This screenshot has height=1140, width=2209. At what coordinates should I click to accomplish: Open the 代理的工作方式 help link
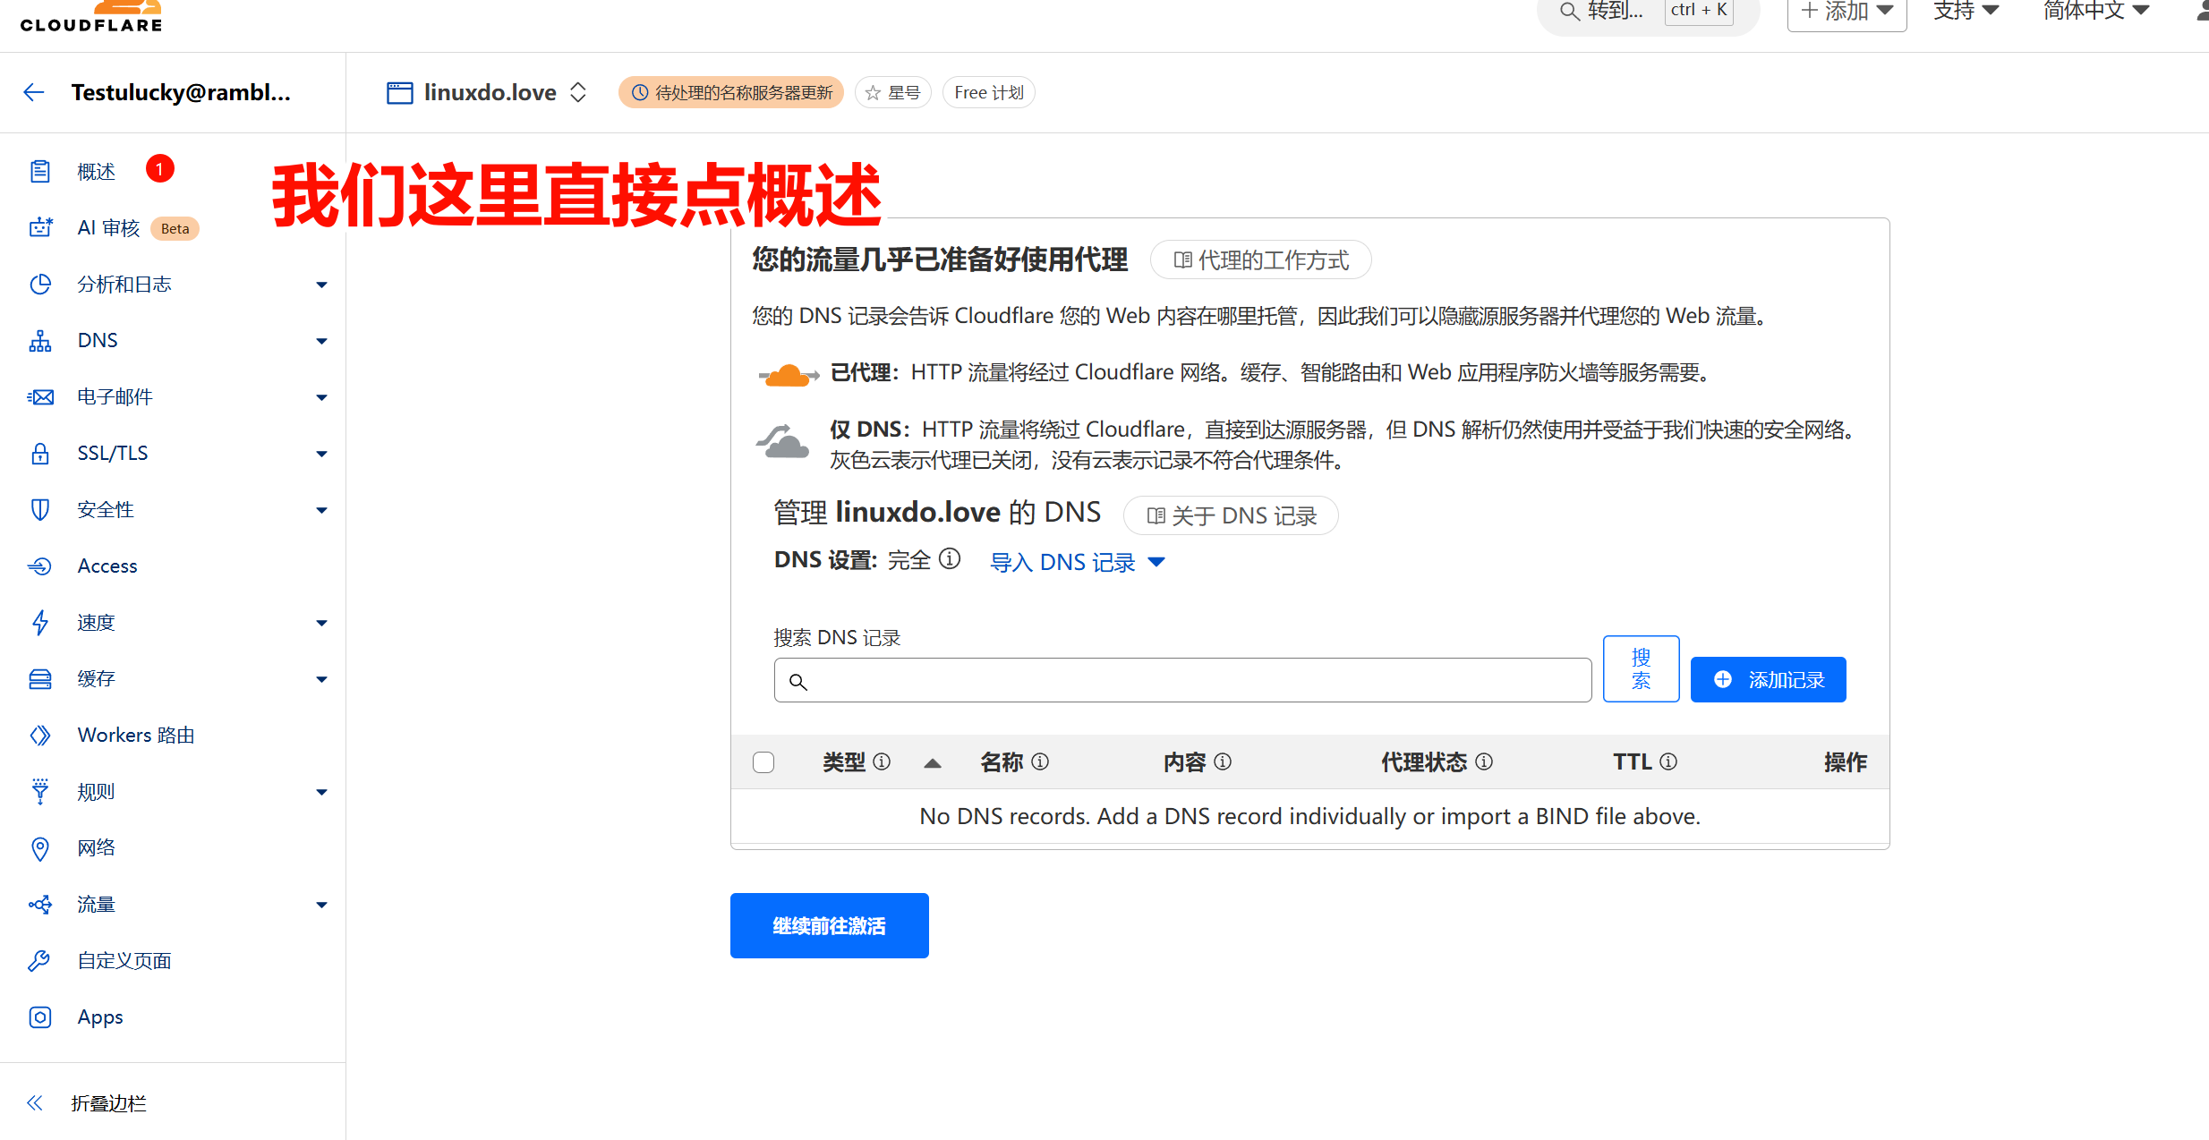(1260, 259)
